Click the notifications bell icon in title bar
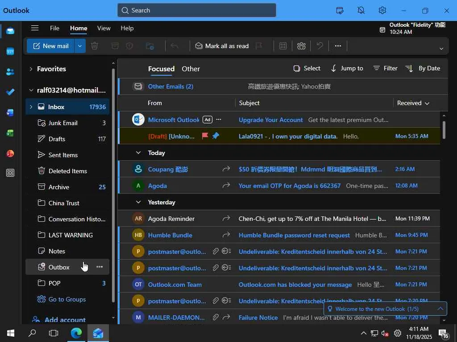This screenshot has height=342, width=457. [x=361, y=11]
